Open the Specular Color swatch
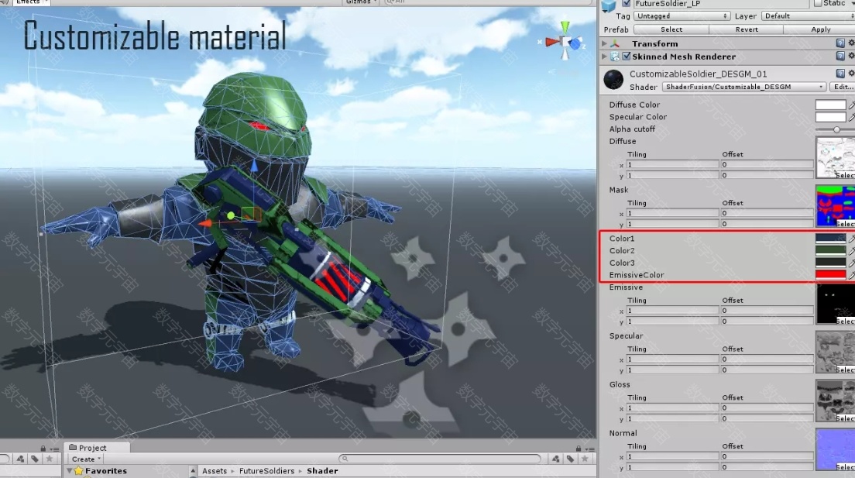855x478 pixels. [830, 117]
